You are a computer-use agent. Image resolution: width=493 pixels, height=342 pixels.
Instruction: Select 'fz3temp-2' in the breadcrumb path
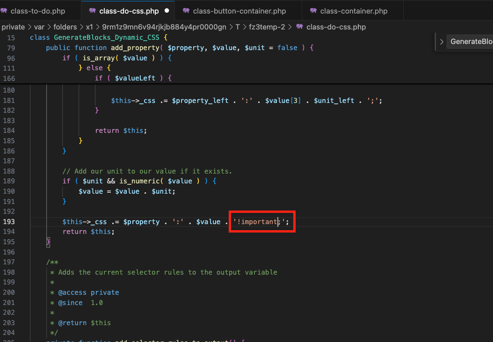point(268,27)
